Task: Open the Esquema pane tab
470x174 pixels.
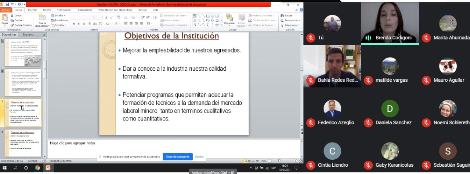Action: pyautogui.click(x=28, y=35)
